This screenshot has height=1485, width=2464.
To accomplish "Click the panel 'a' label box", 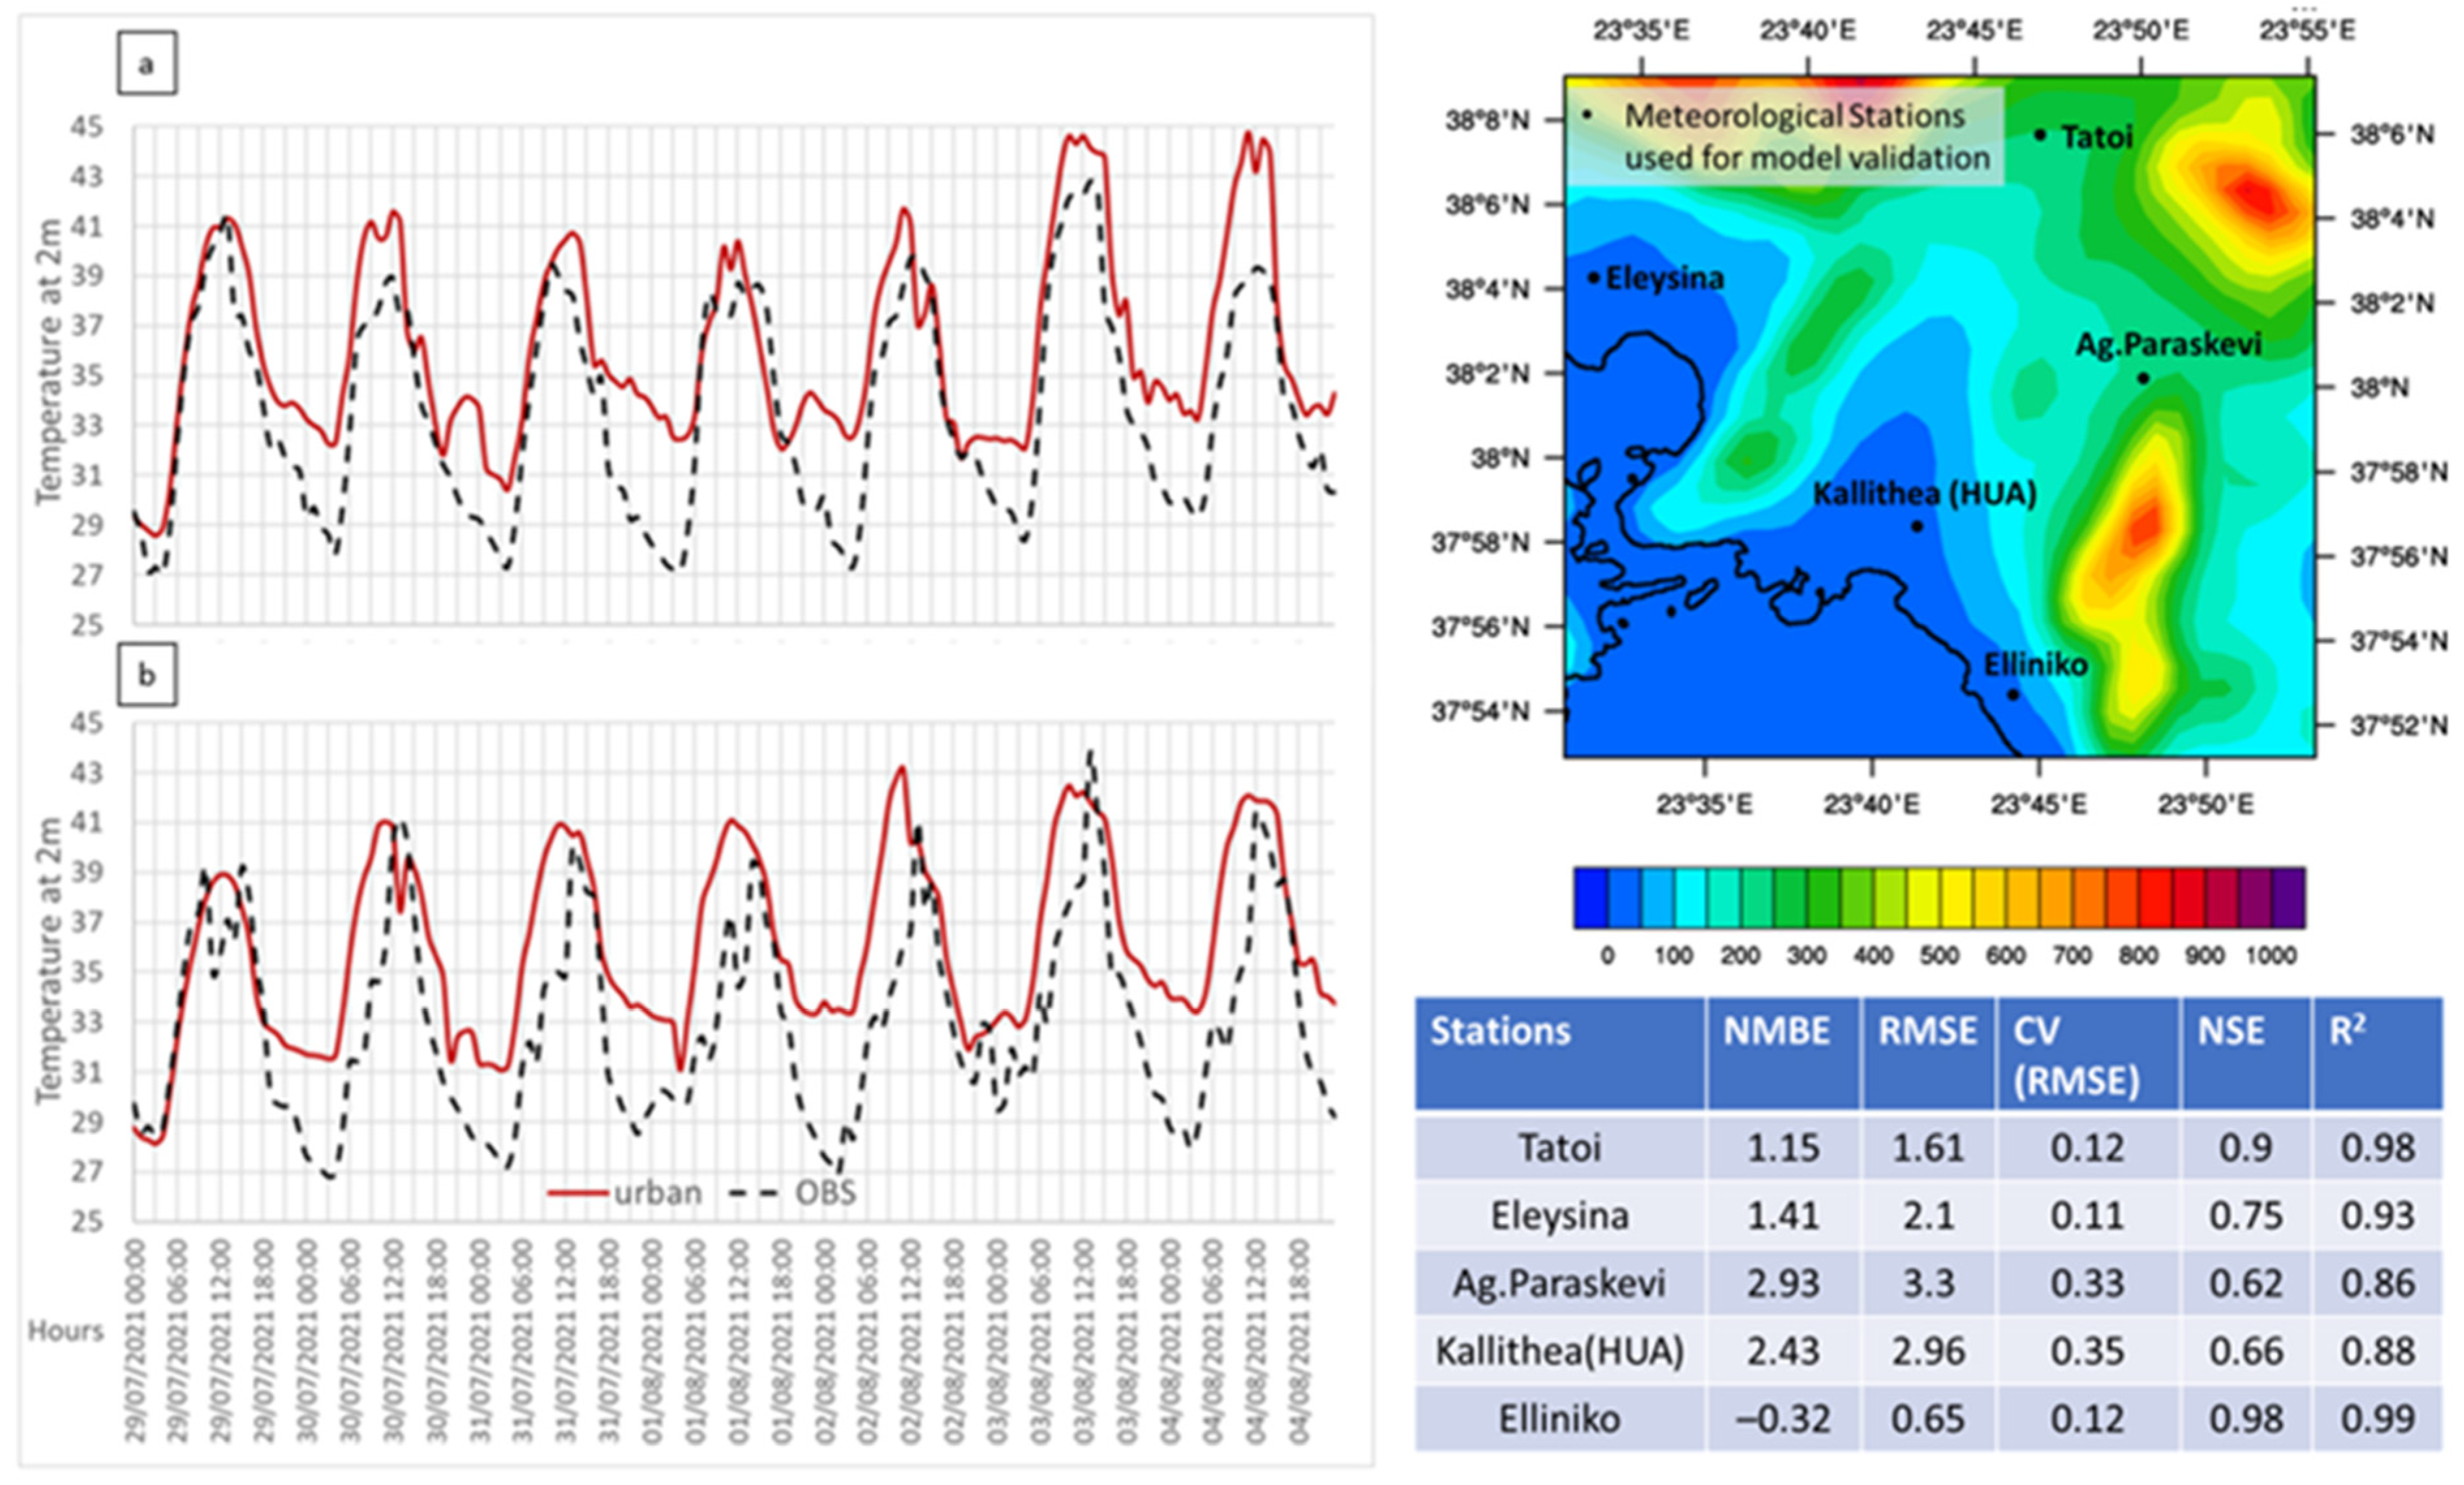I will coord(147,64).
